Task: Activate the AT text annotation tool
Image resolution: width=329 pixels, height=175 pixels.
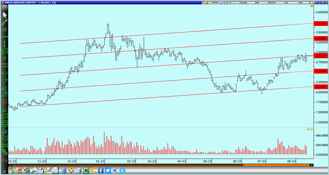Action: [x=5, y=30]
